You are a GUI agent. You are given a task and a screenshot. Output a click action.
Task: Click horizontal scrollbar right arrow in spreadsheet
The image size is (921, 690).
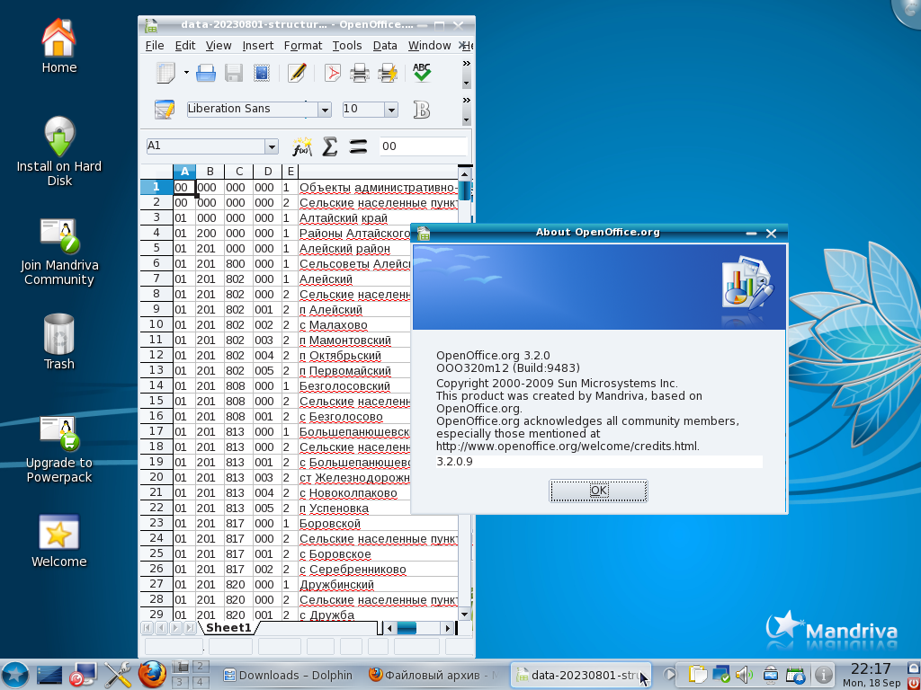(x=448, y=628)
